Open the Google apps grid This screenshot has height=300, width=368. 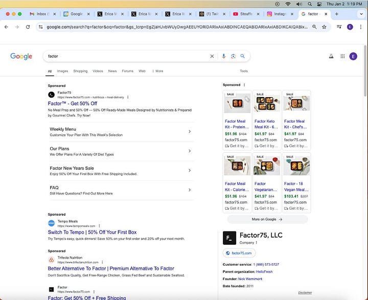pyautogui.click(x=342, y=56)
